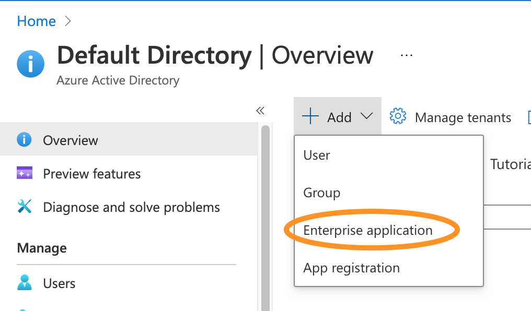Screen dimensions: 531x311
Task: Choose Group in the Add dropdown menu
Action: tap(321, 193)
